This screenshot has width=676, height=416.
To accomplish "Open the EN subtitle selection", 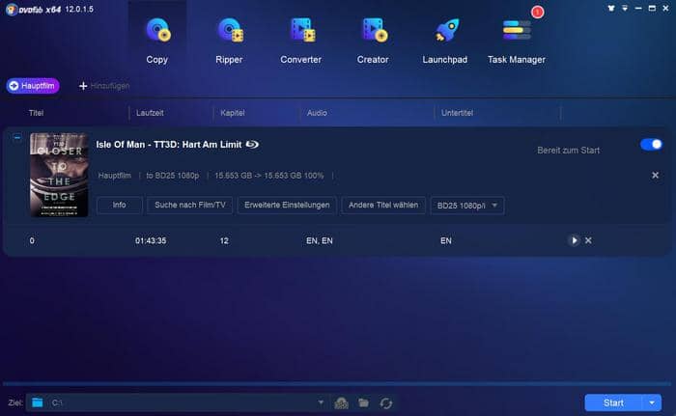I will (x=446, y=241).
